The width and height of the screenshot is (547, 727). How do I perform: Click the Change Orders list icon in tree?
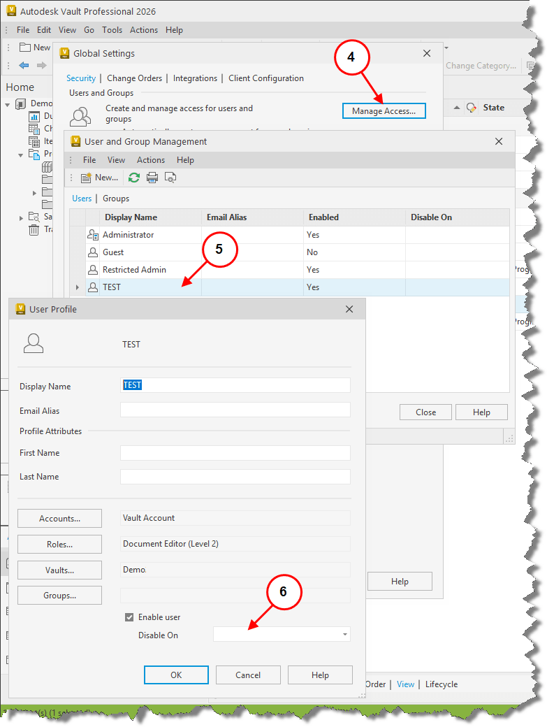tap(34, 129)
